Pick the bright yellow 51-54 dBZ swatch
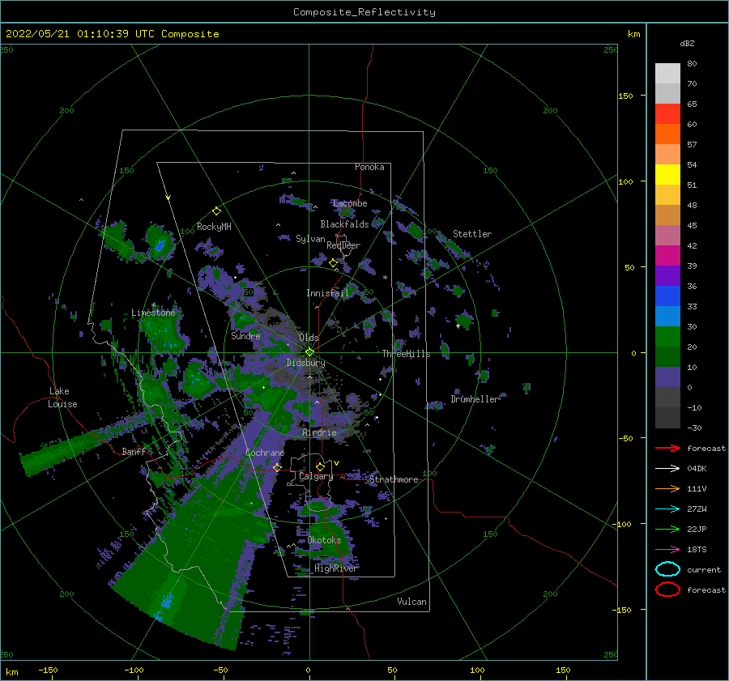 point(667,175)
